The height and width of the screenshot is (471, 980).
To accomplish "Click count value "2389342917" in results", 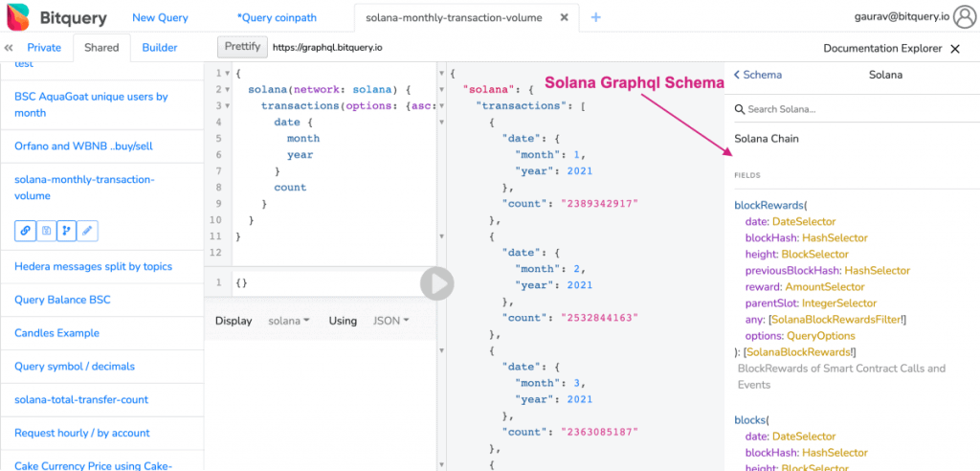I will pos(599,203).
